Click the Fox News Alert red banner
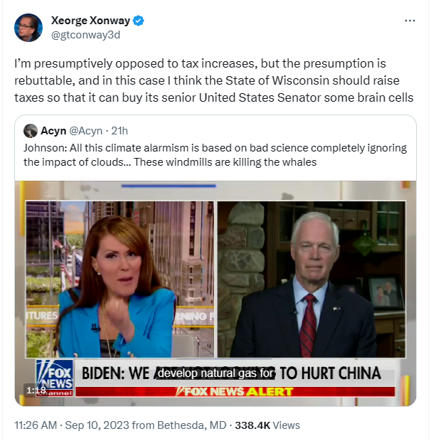Screen dimensions: 431x441 (x=235, y=391)
